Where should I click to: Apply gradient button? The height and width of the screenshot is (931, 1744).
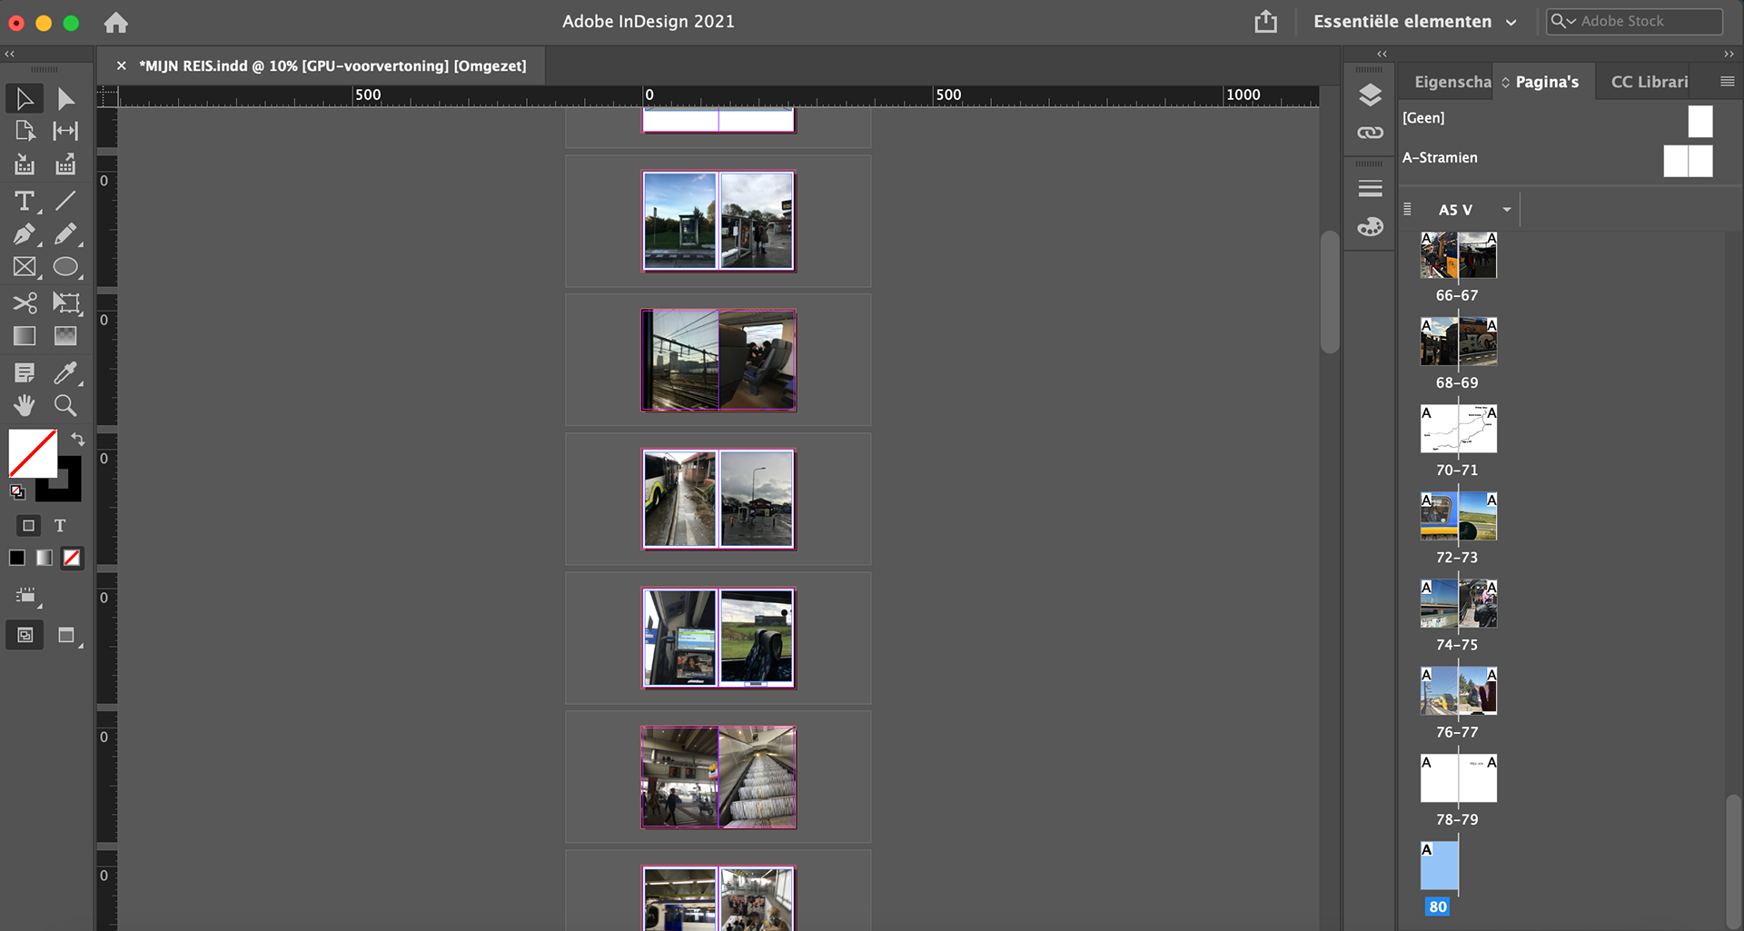pyautogui.click(x=45, y=558)
